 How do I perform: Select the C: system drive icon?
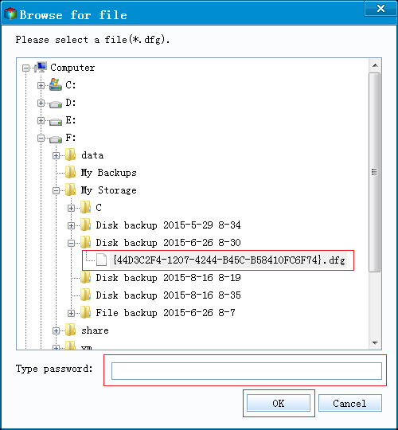click(56, 84)
